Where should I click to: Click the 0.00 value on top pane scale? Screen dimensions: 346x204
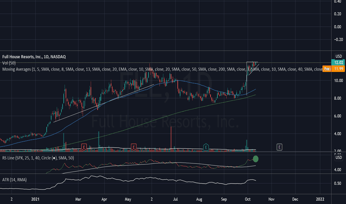coord(337,27)
